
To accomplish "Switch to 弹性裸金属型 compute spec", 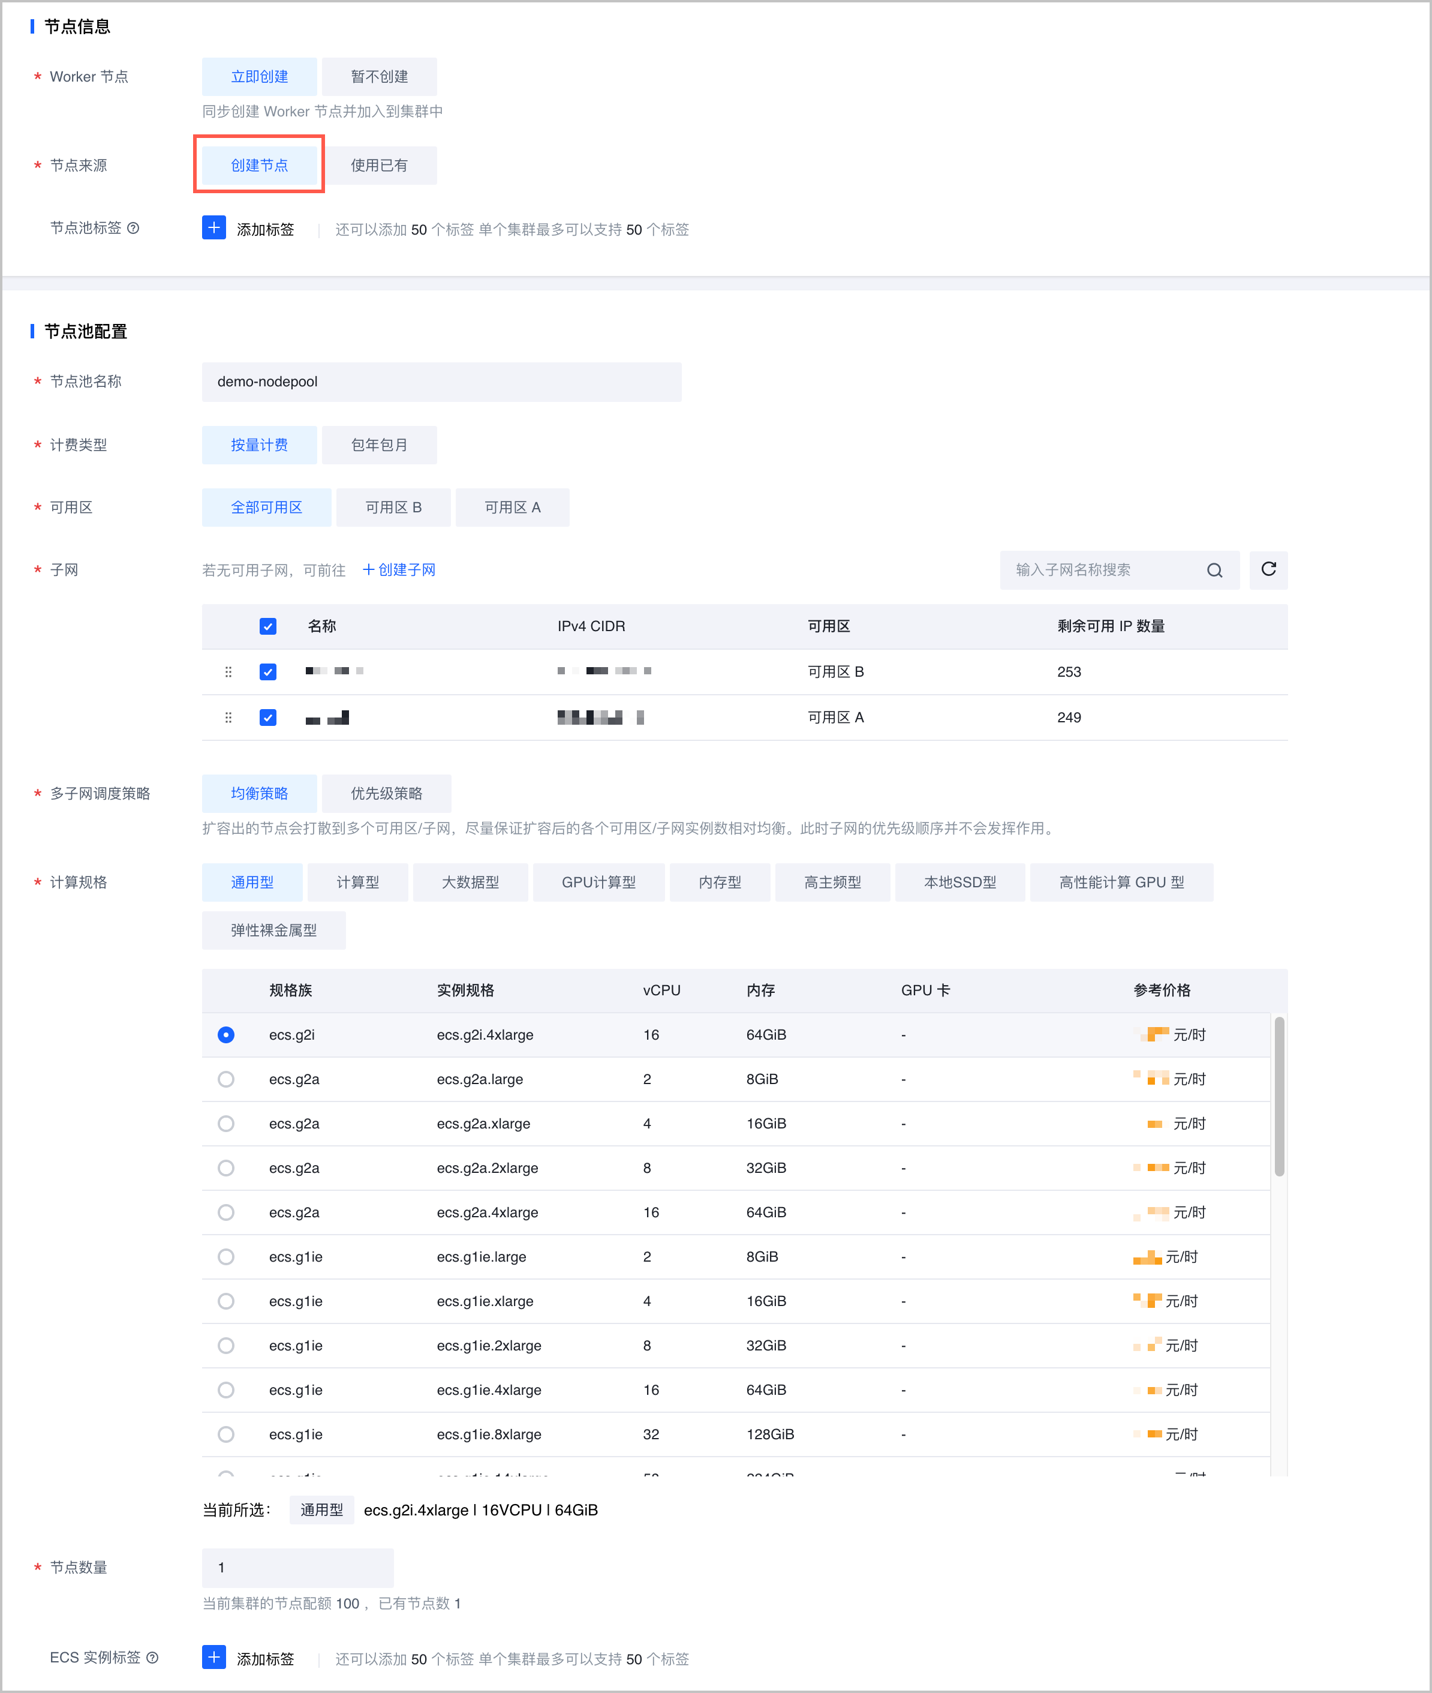I will pos(273,930).
